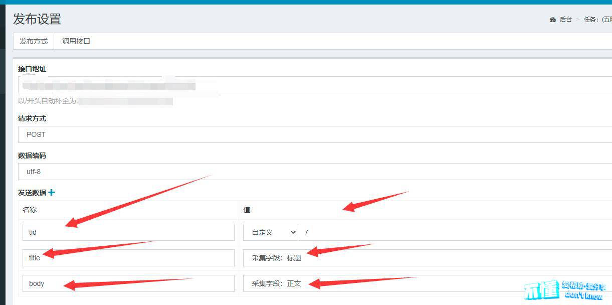Go to 后台 breadcrumb link
The height and width of the screenshot is (305, 612).
click(565, 20)
